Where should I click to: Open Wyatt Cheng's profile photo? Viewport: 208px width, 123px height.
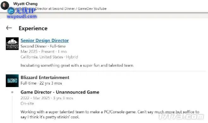[x=5, y=5]
